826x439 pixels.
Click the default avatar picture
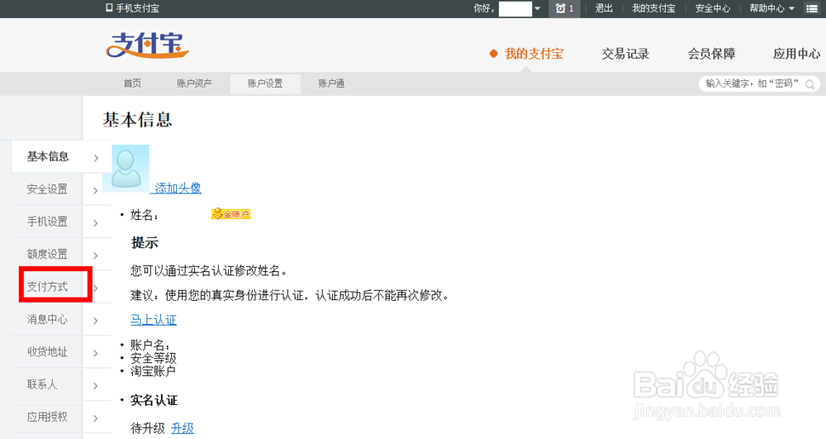point(126,169)
